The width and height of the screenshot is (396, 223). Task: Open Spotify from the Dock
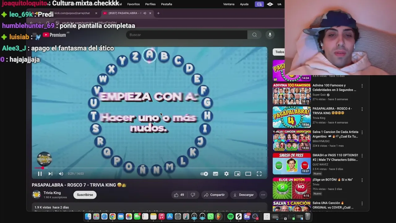tap(230, 216)
